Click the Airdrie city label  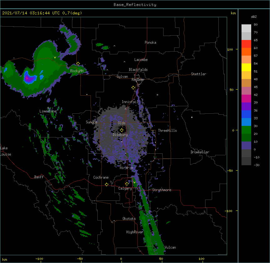tap(127, 168)
